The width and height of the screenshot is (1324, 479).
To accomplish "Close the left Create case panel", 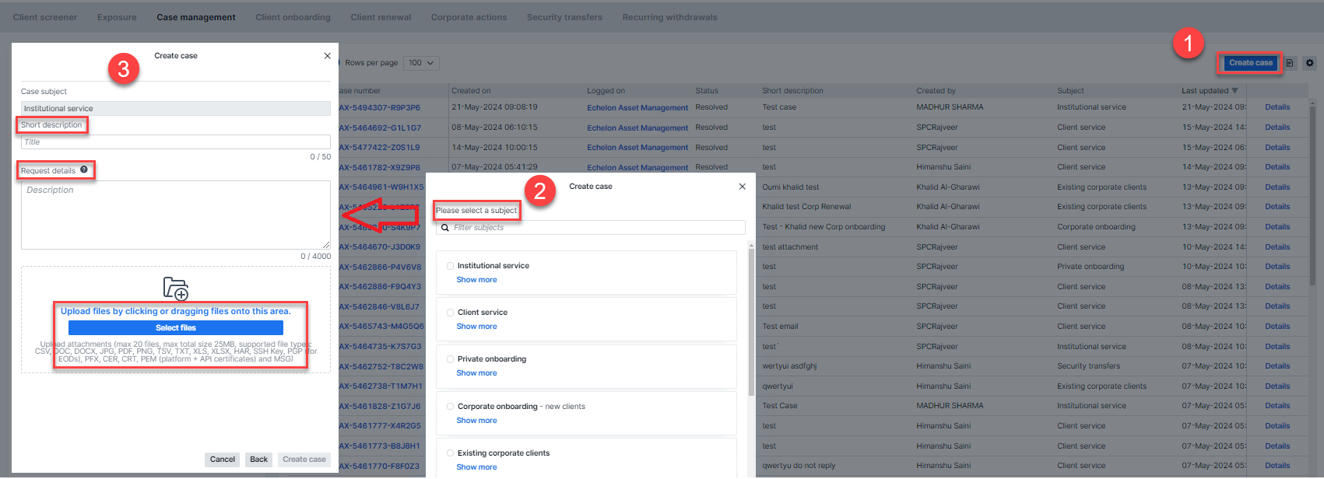I will pyautogui.click(x=327, y=56).
